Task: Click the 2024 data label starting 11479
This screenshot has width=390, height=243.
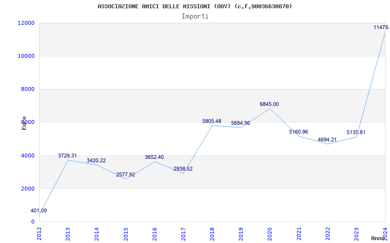Action: (x=382, y=28)
